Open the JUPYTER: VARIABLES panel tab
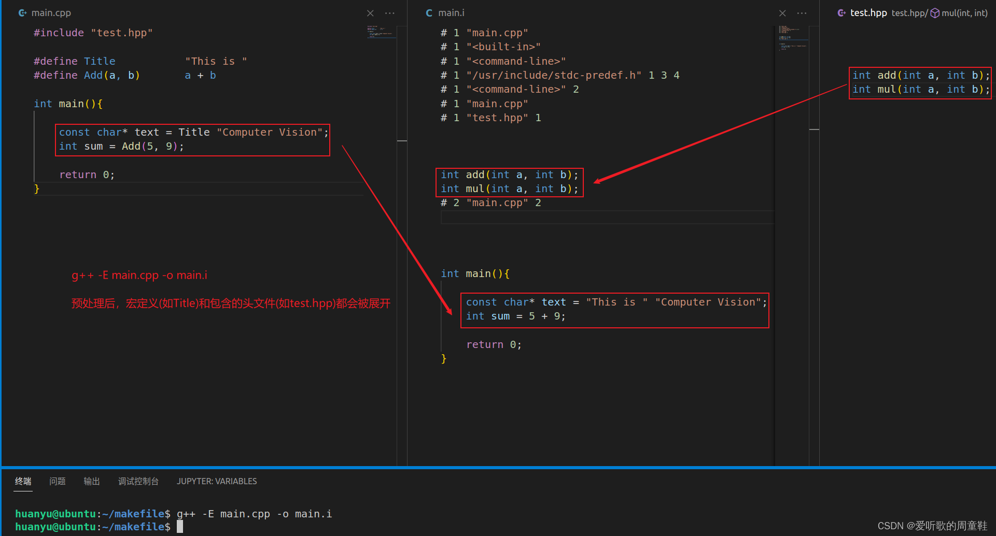 (217, 481)
